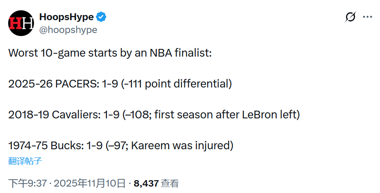Image resolution: width=380 pixels, height=193 pixels.
Task: Open the HoopsHype display name link
Action: click(66, 17)
